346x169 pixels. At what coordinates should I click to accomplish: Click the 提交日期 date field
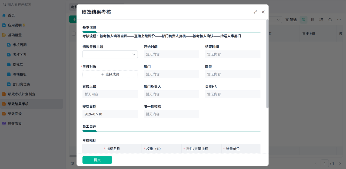click(110, 114)
